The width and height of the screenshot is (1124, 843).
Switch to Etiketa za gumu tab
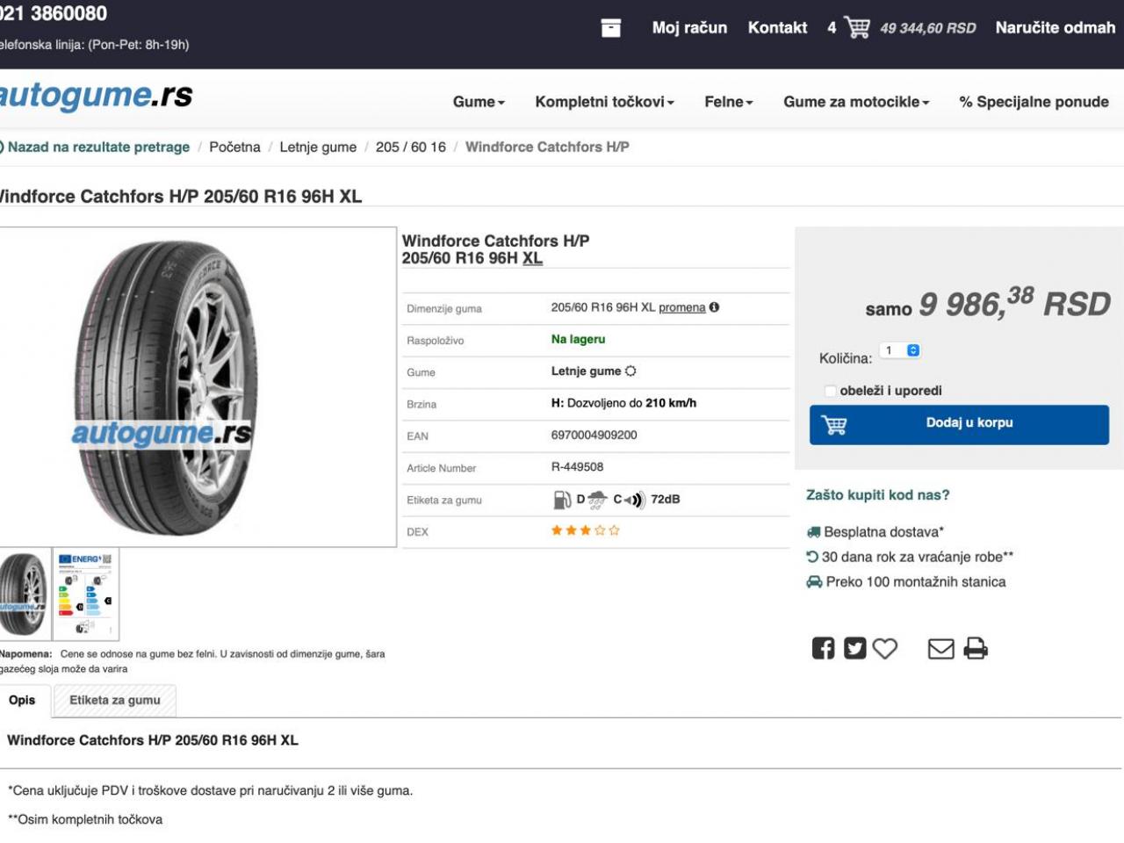[115, 700]
